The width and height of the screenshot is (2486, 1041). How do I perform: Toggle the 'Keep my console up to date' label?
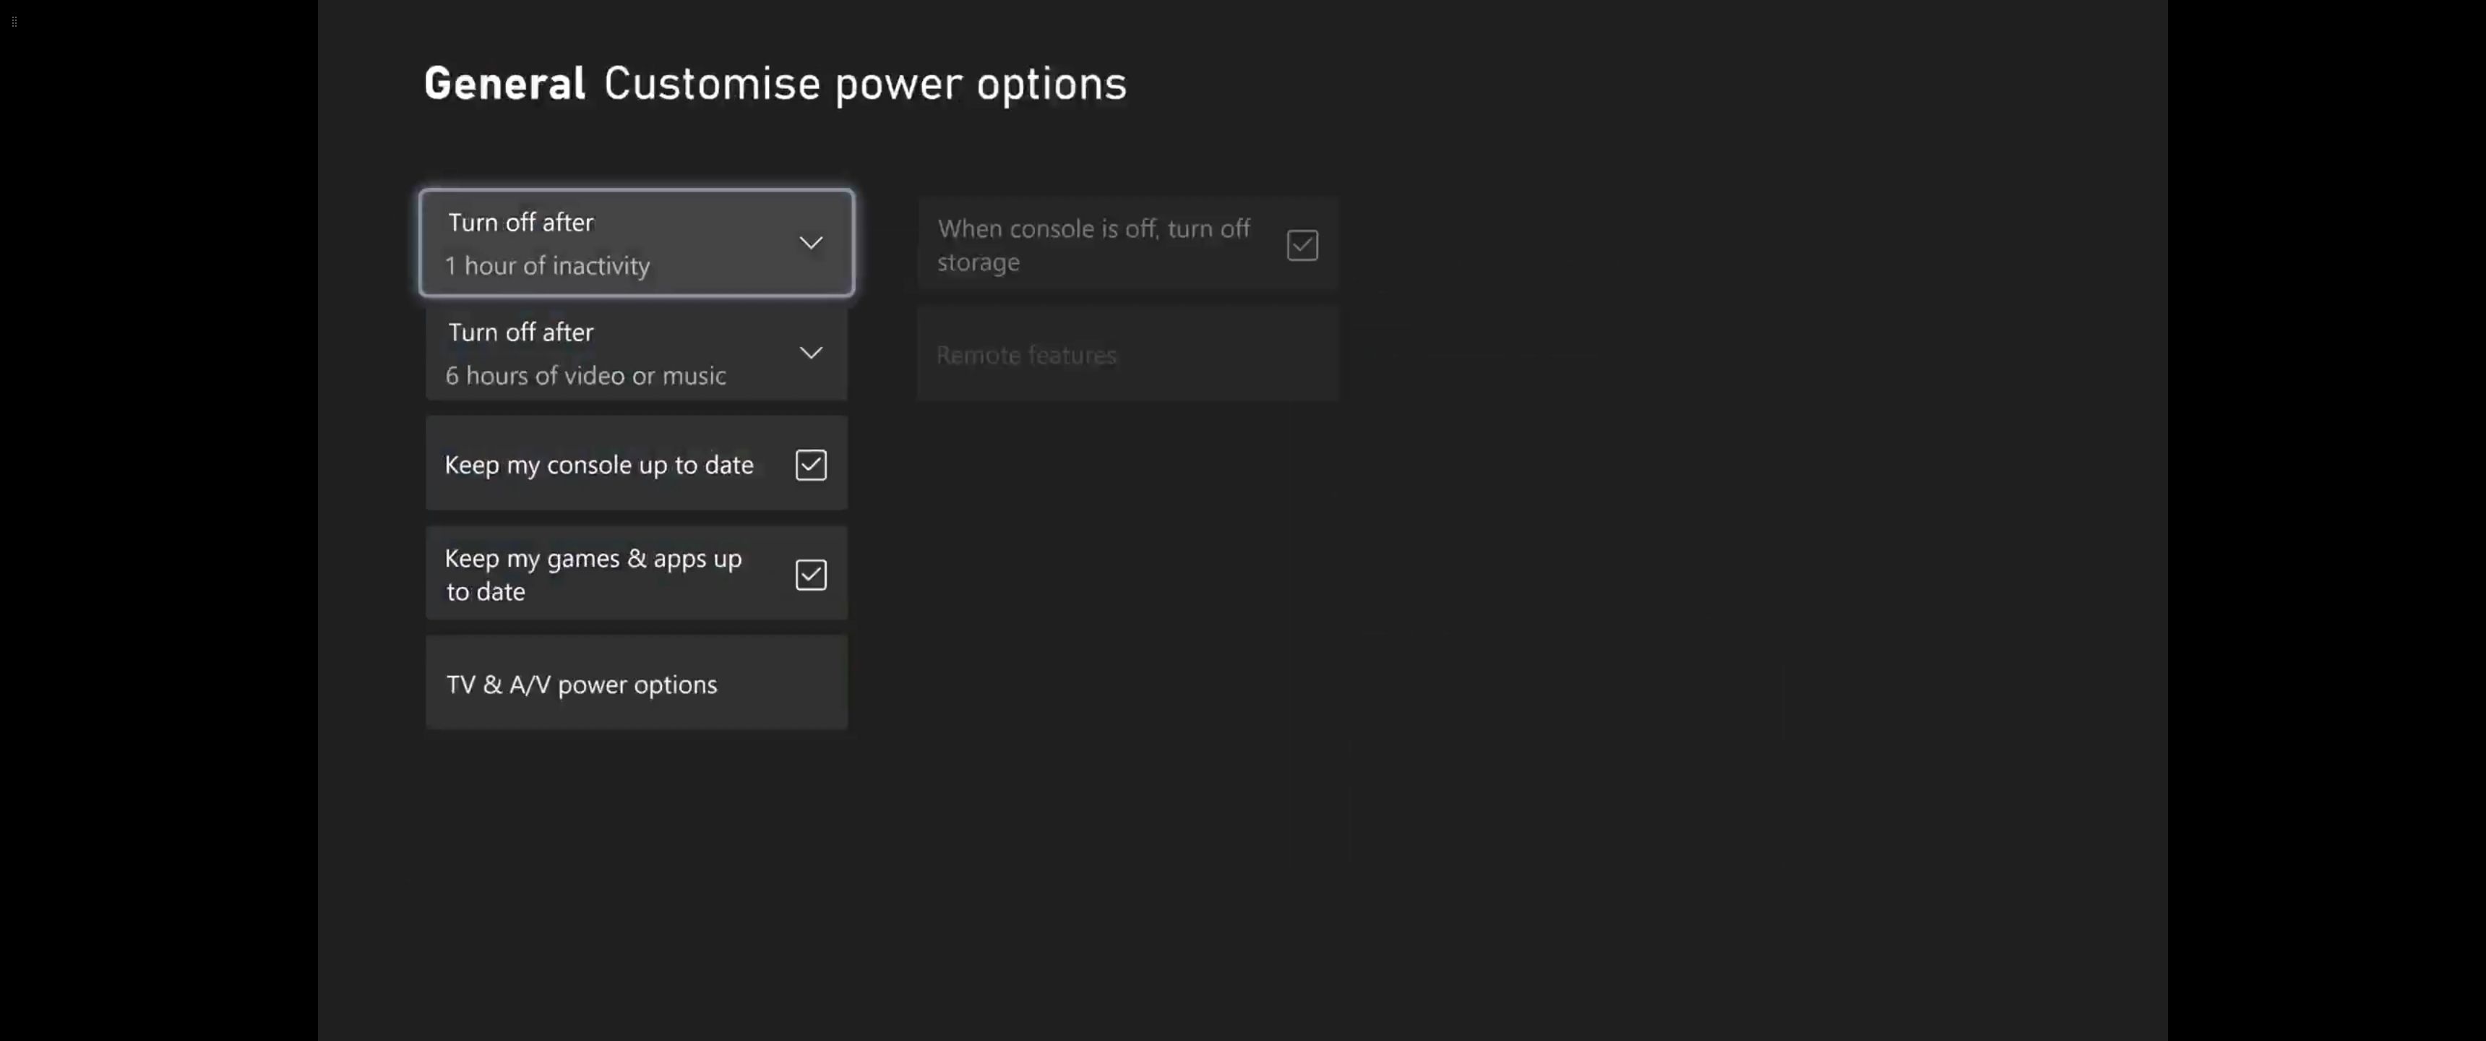tap(598, 466)
